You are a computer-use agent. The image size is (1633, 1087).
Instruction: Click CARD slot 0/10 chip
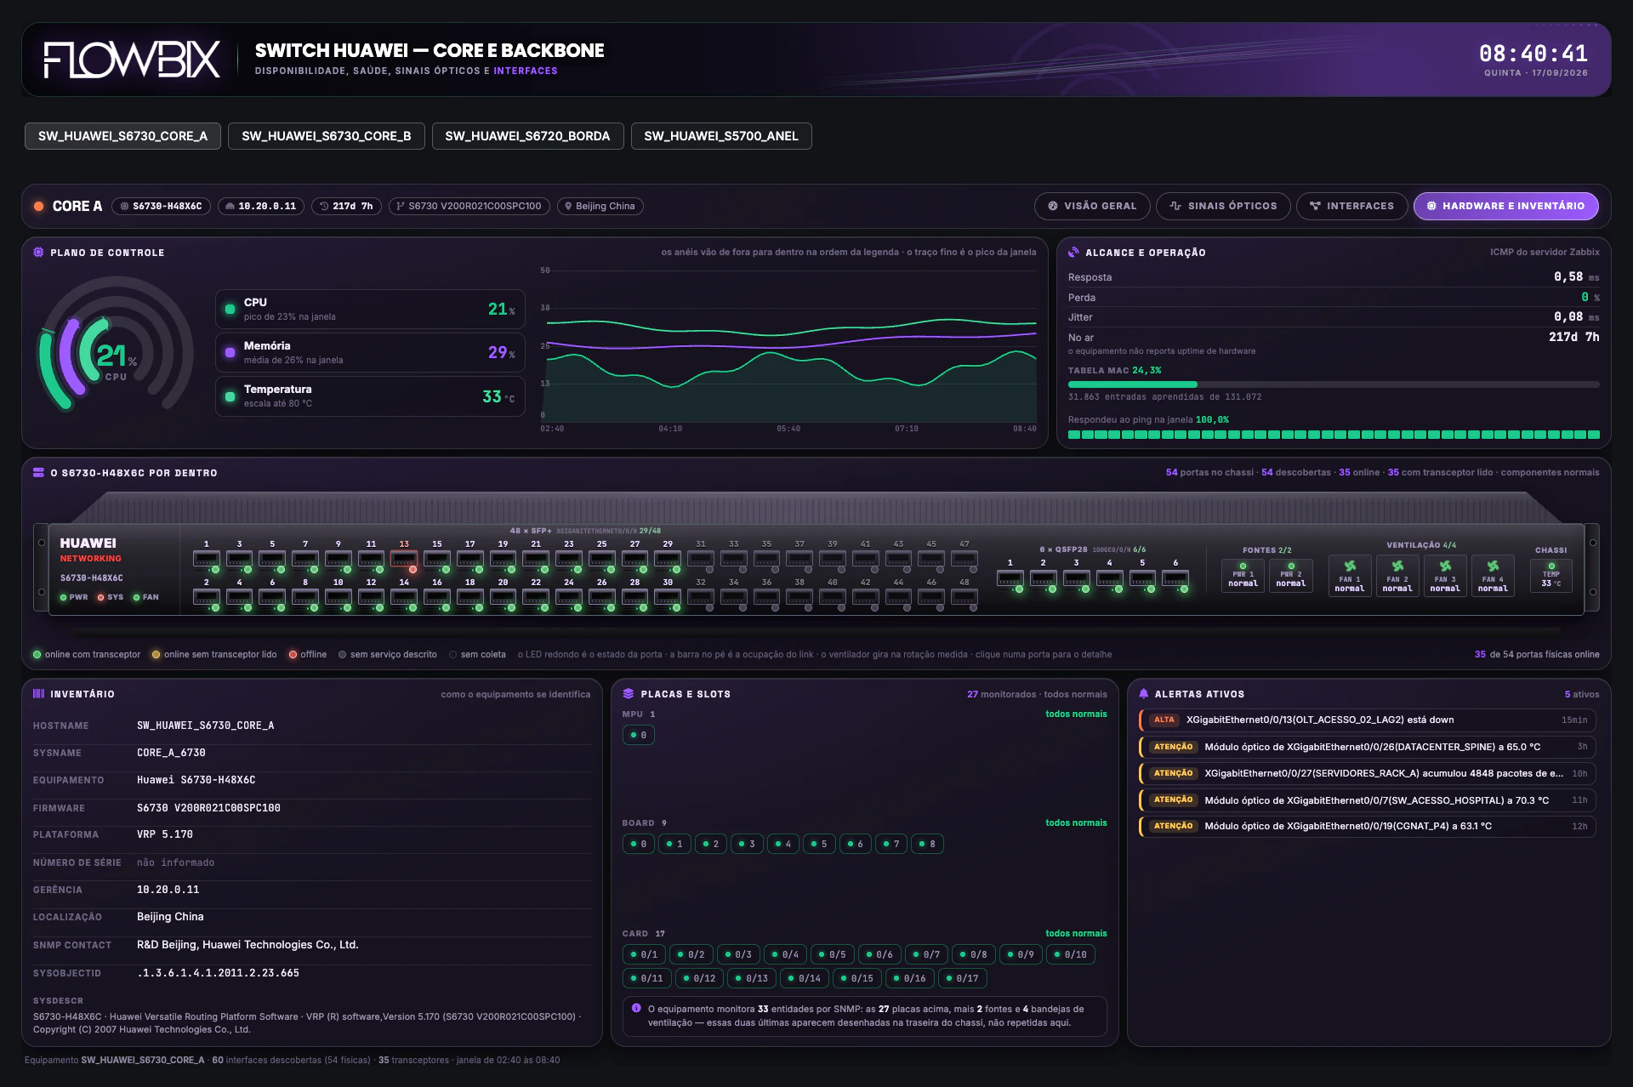click(x=1071, y=955)
